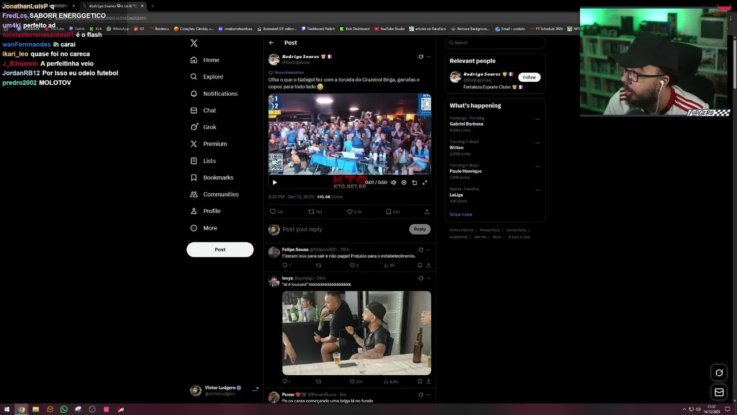737x415 pixels.
Task: Open Grok in the X sidebar
Action: (x=203, y=127)
